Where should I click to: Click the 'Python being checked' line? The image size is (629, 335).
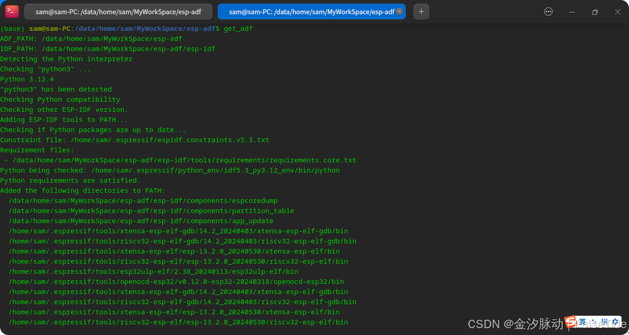tap(170, 170)
